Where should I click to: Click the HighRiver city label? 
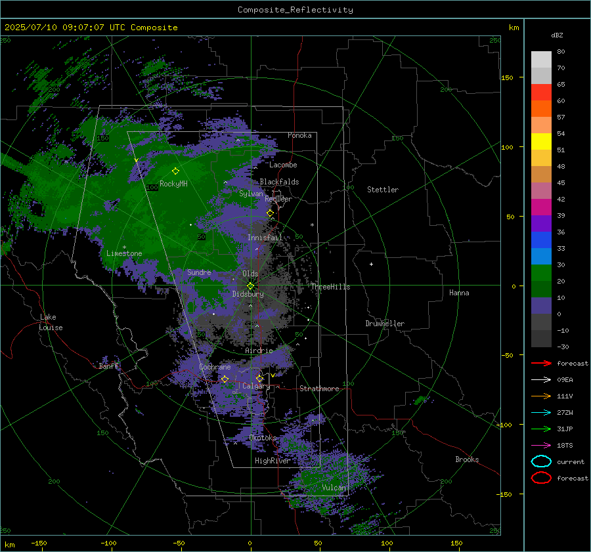(272, 461)
